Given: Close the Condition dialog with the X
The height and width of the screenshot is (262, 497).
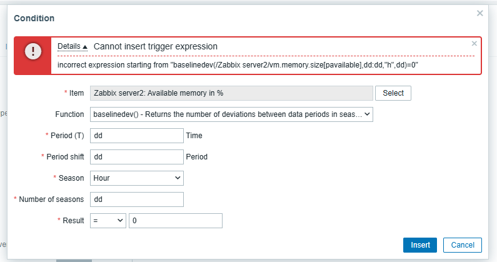Looking at the screenshot, I should pyautogui.click(x=480, y=13).
